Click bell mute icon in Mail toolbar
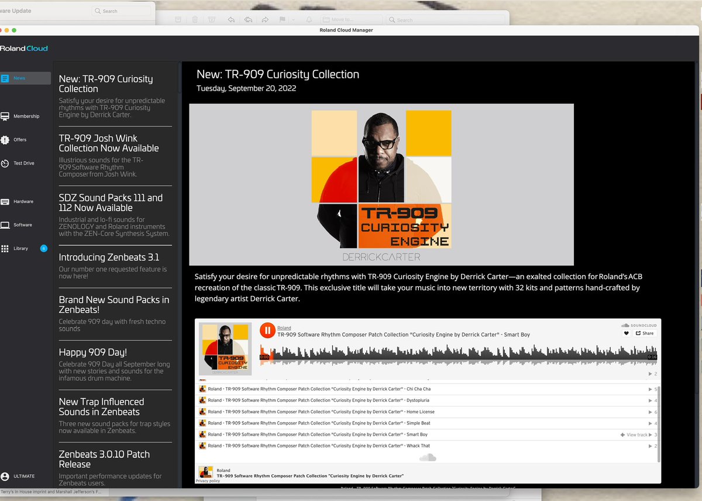Image resolution: width=702 pixels, height=501 pixels. click(x=309, y=20)
